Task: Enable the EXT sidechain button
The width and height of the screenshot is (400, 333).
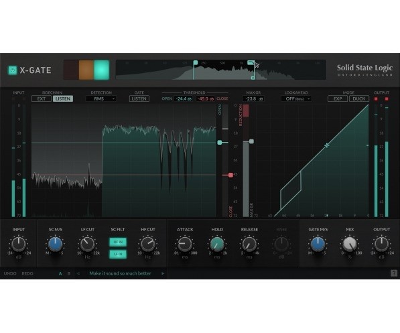Action: point(42,98)
